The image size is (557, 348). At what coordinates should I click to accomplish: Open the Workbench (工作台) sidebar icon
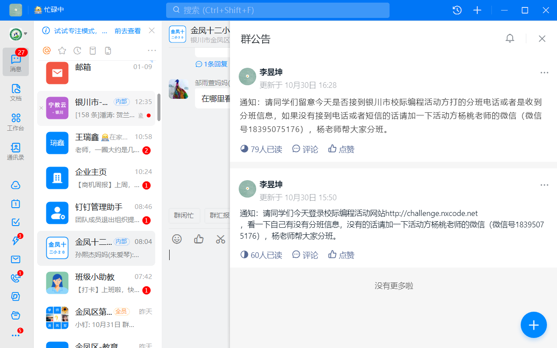[16, 122]
